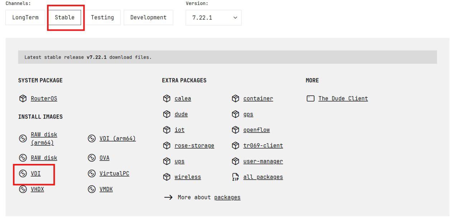
Task: Click the ZIP icon for all packages
Action: 235,177
